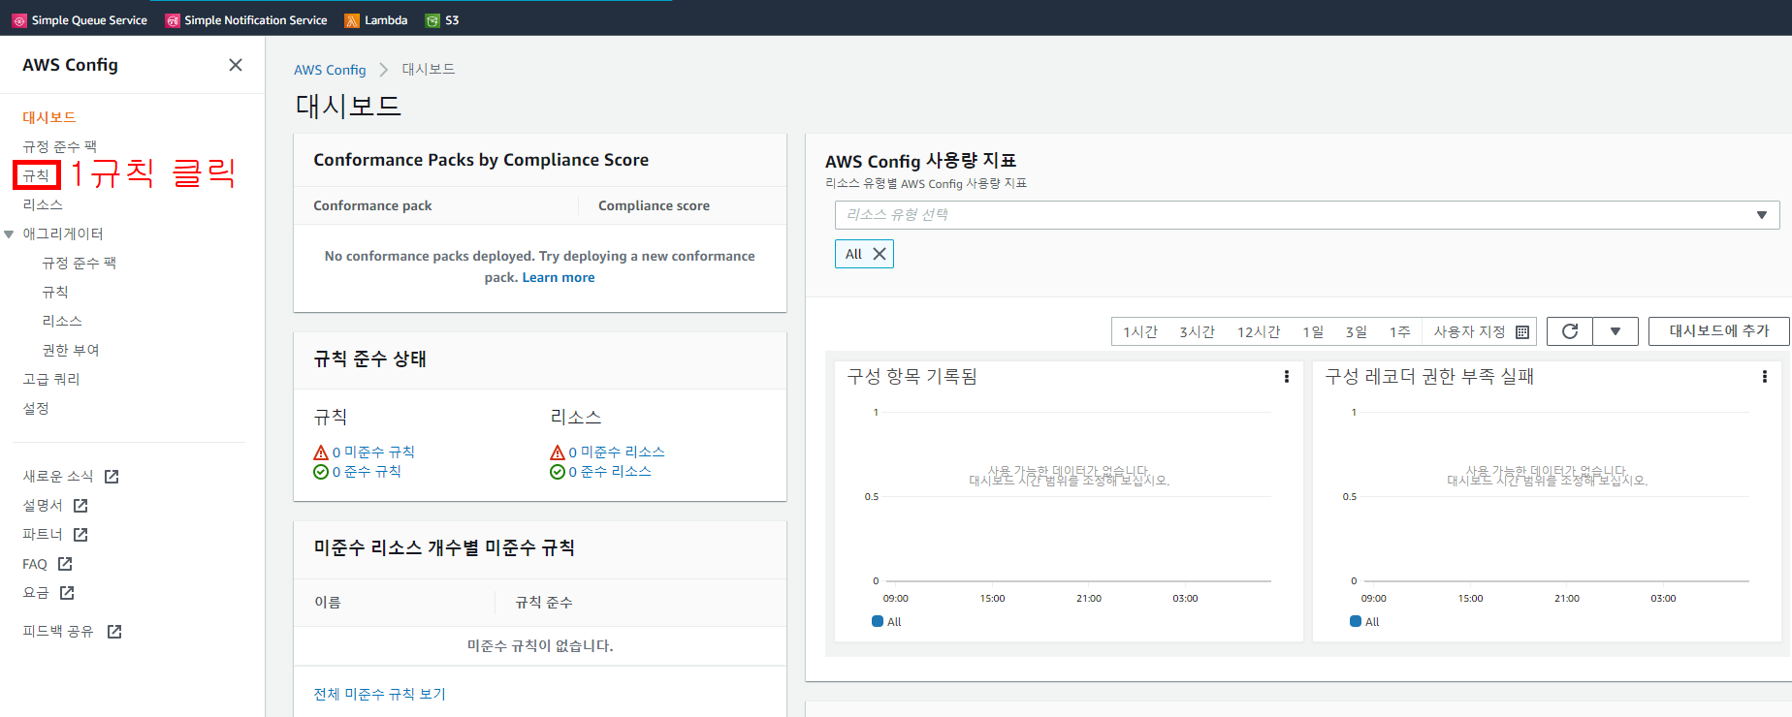
Task: Select the 1시간 time range
Action: (1140, 332)
